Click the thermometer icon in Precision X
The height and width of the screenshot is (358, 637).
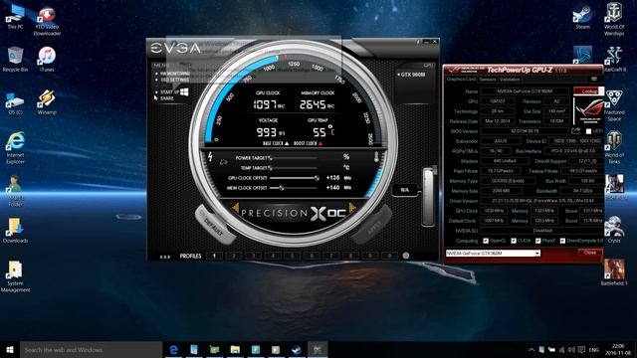(x=376, y=157)
